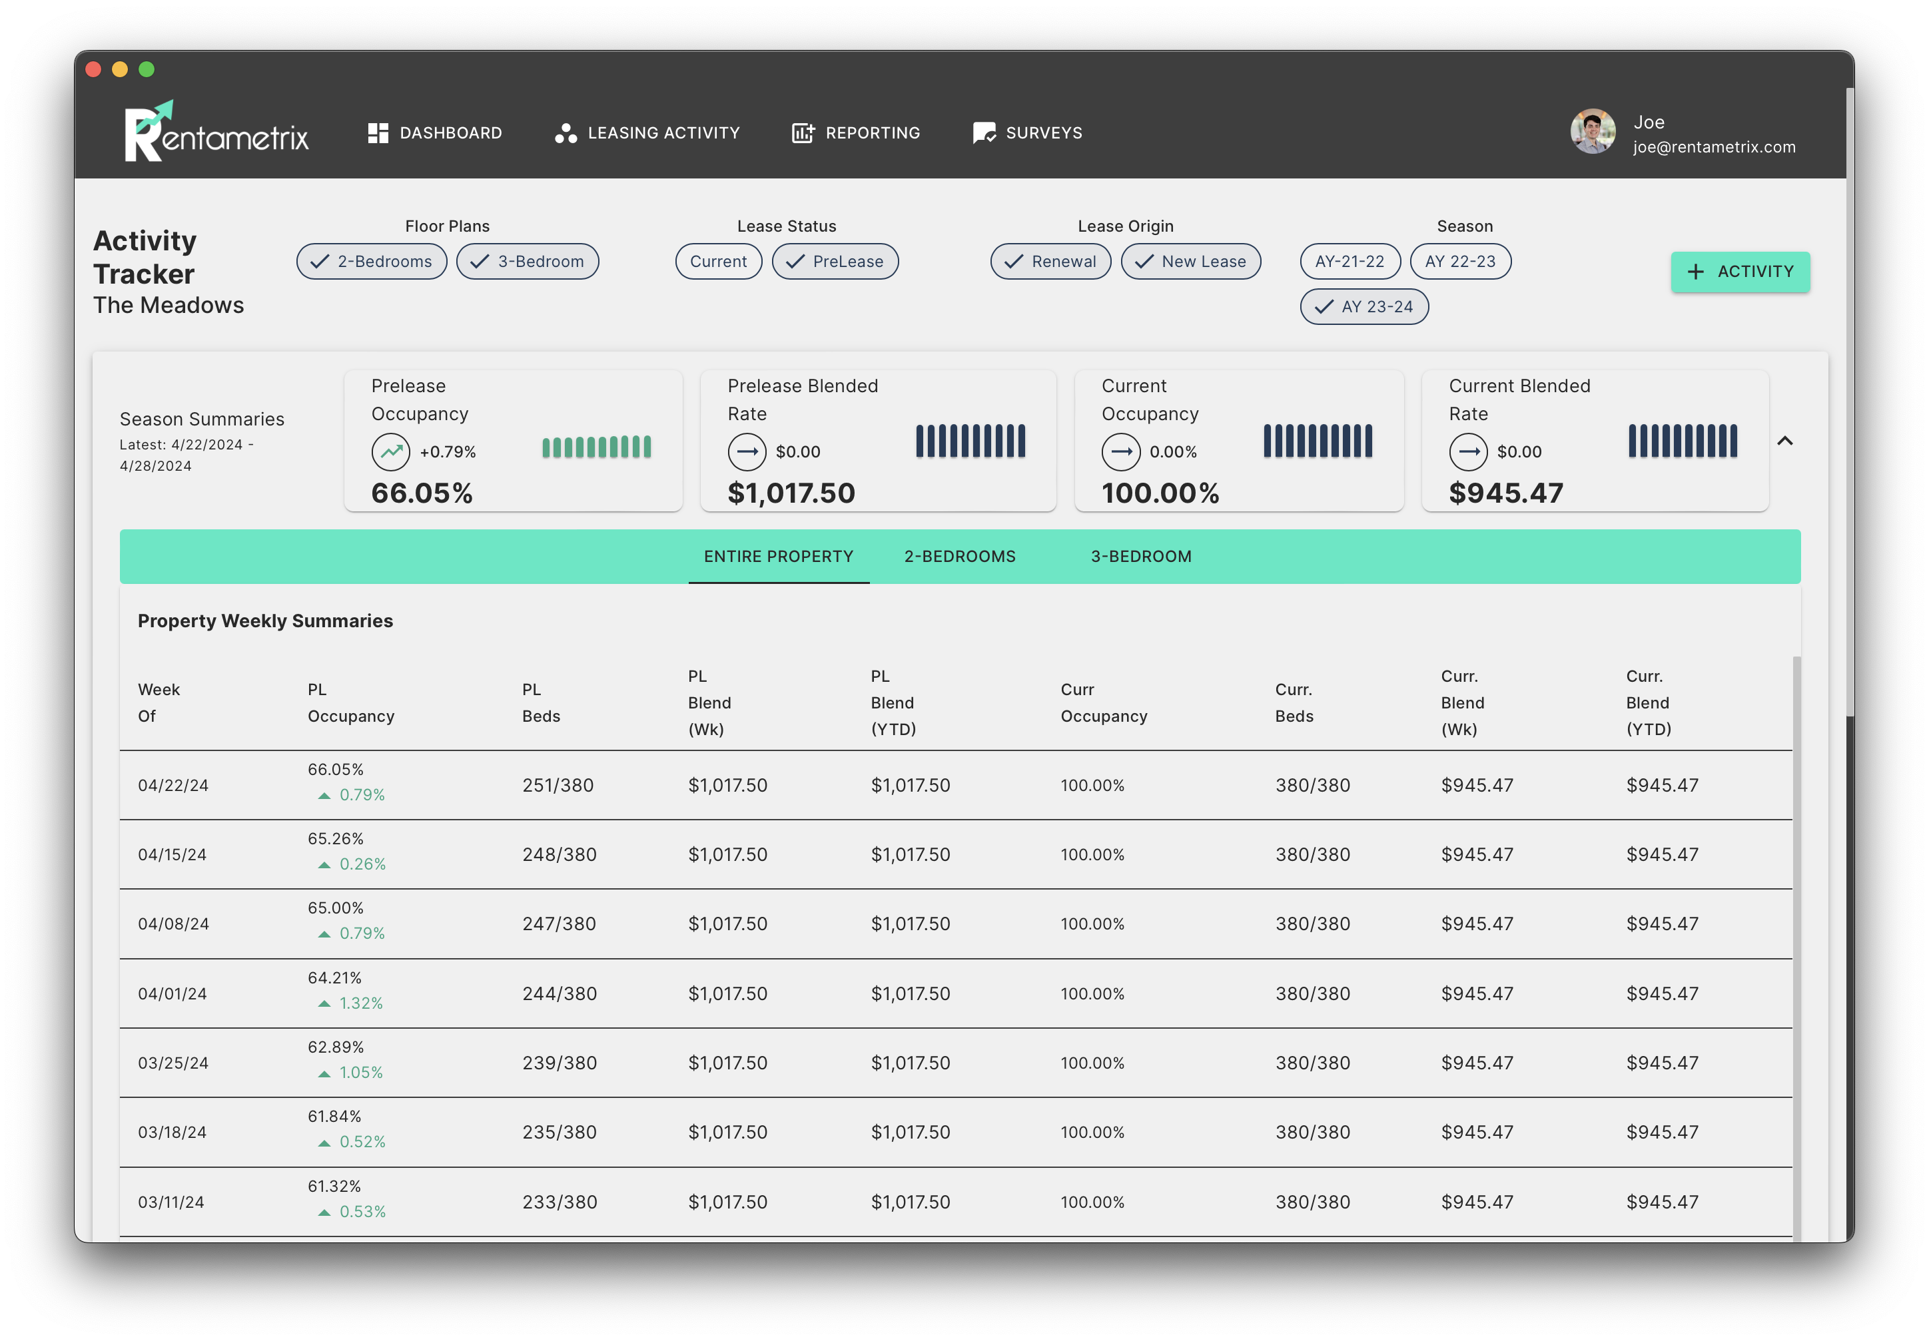The width and height of the screenshot is (1929, 1341).
Task: Click the Reporting chart icon
Action: [803, 133]
